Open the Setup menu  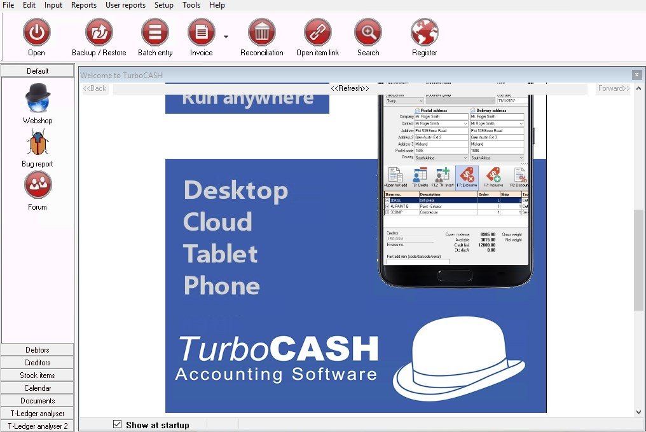163,5
